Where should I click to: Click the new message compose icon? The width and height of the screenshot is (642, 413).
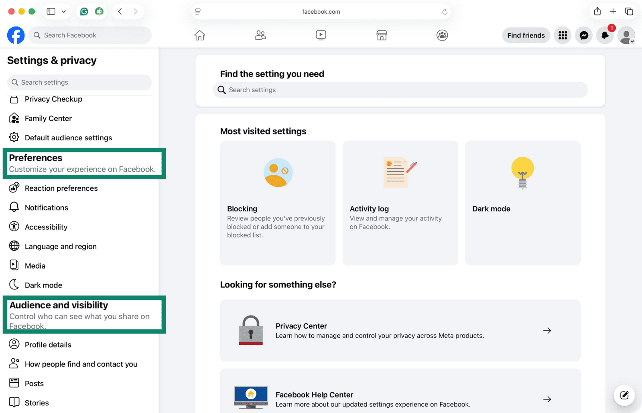click(624, 395)
